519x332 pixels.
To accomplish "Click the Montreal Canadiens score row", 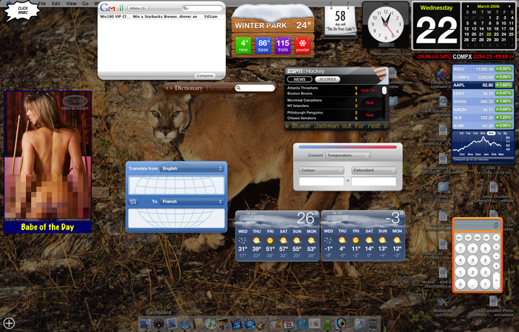I will 334,103.
